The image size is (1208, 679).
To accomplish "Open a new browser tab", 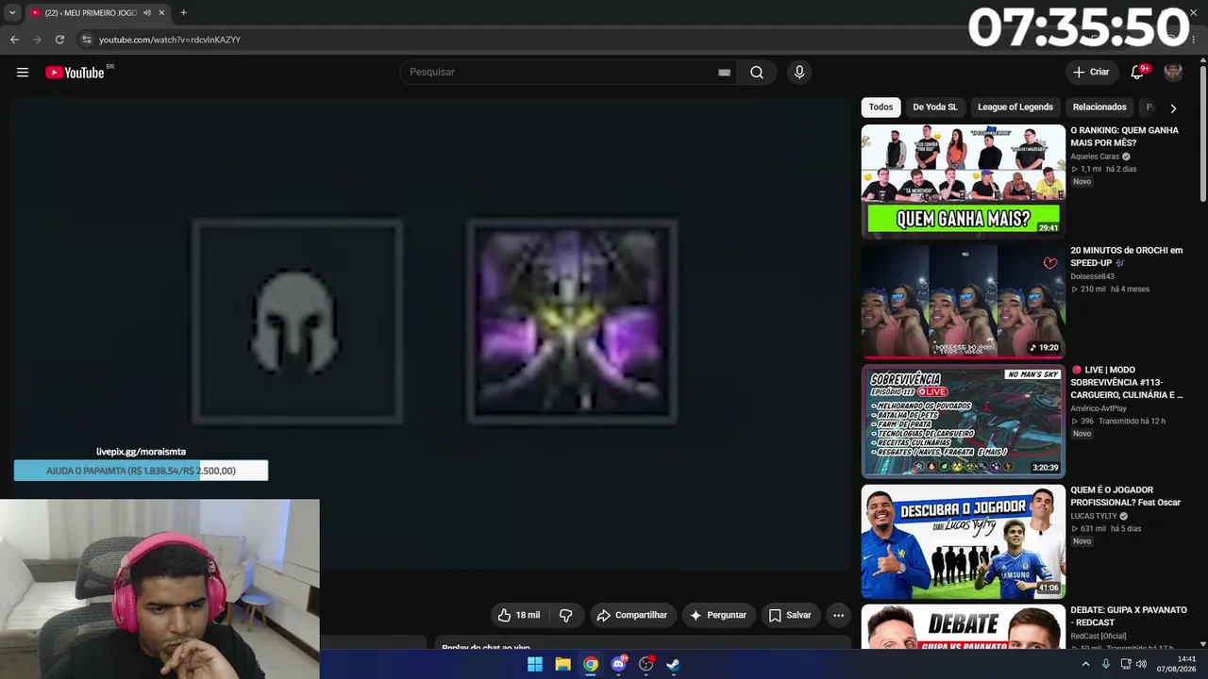I will 183,13.
